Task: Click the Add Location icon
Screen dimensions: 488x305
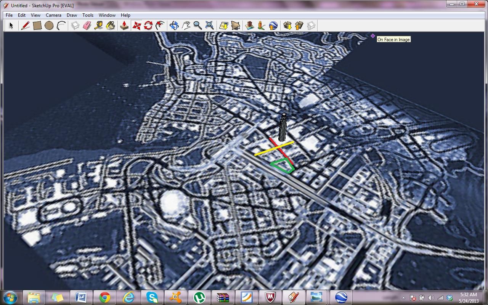Action: (x=223, y=26)
